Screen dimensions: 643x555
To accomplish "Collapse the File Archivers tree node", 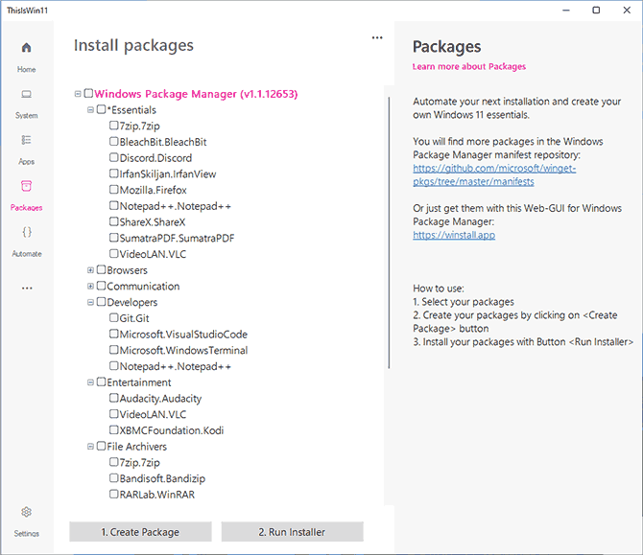I will click(90, 447).
